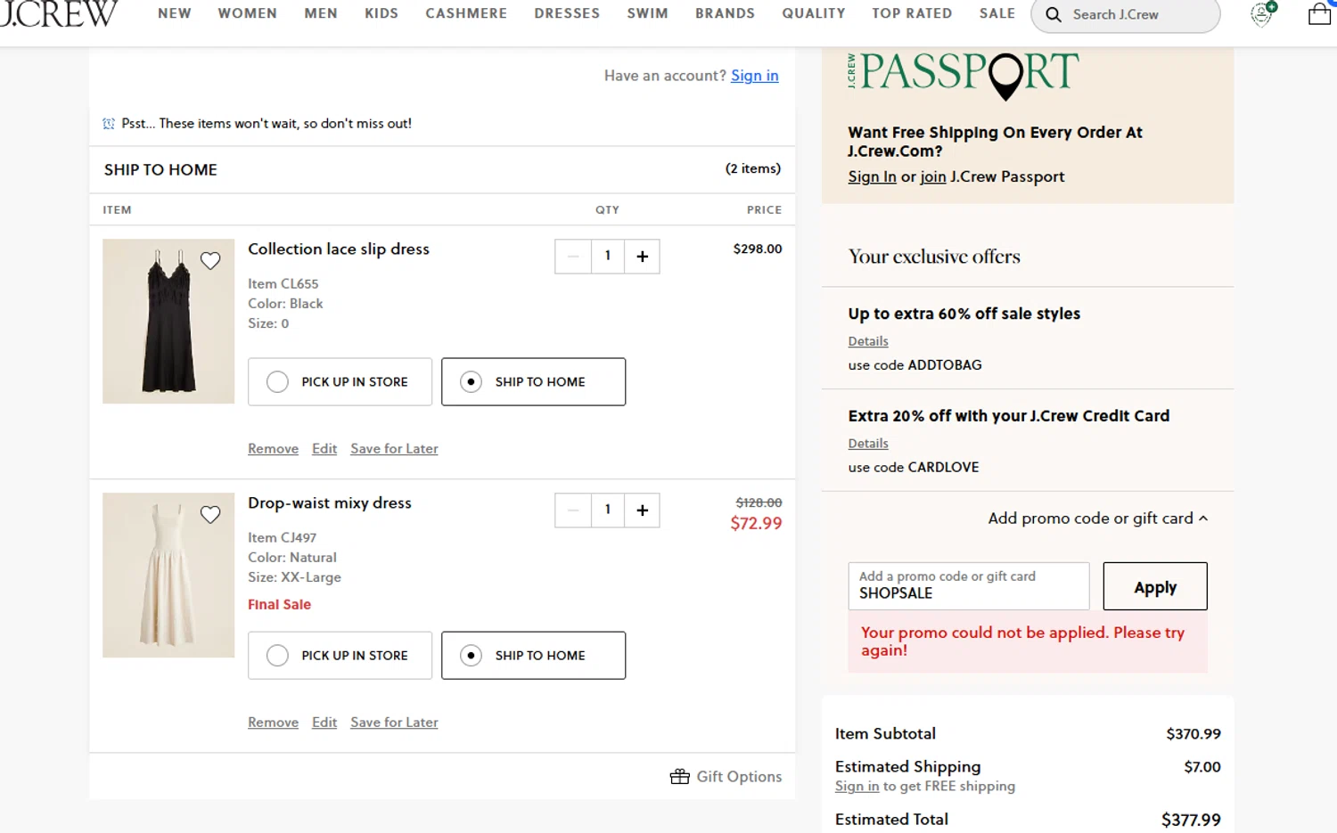
Task: Open the QUALITY menu
Action: click(814, 13)
